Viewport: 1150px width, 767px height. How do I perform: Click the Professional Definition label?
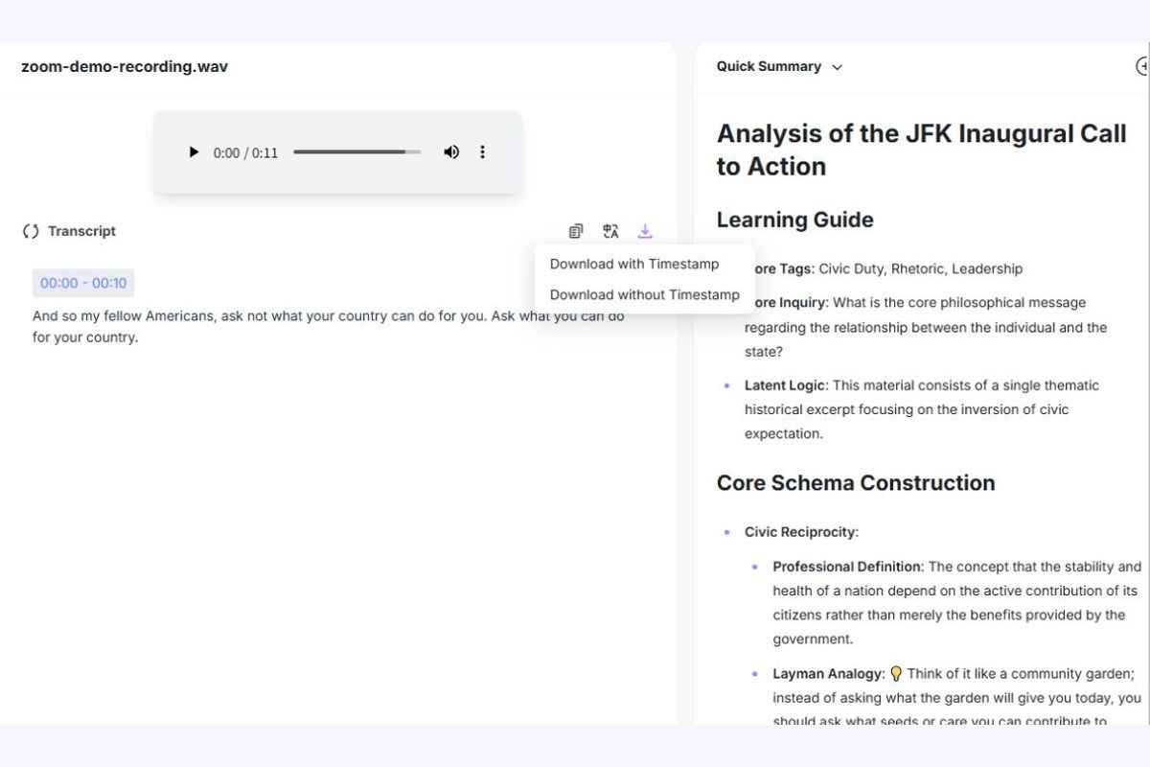point(848,567)
